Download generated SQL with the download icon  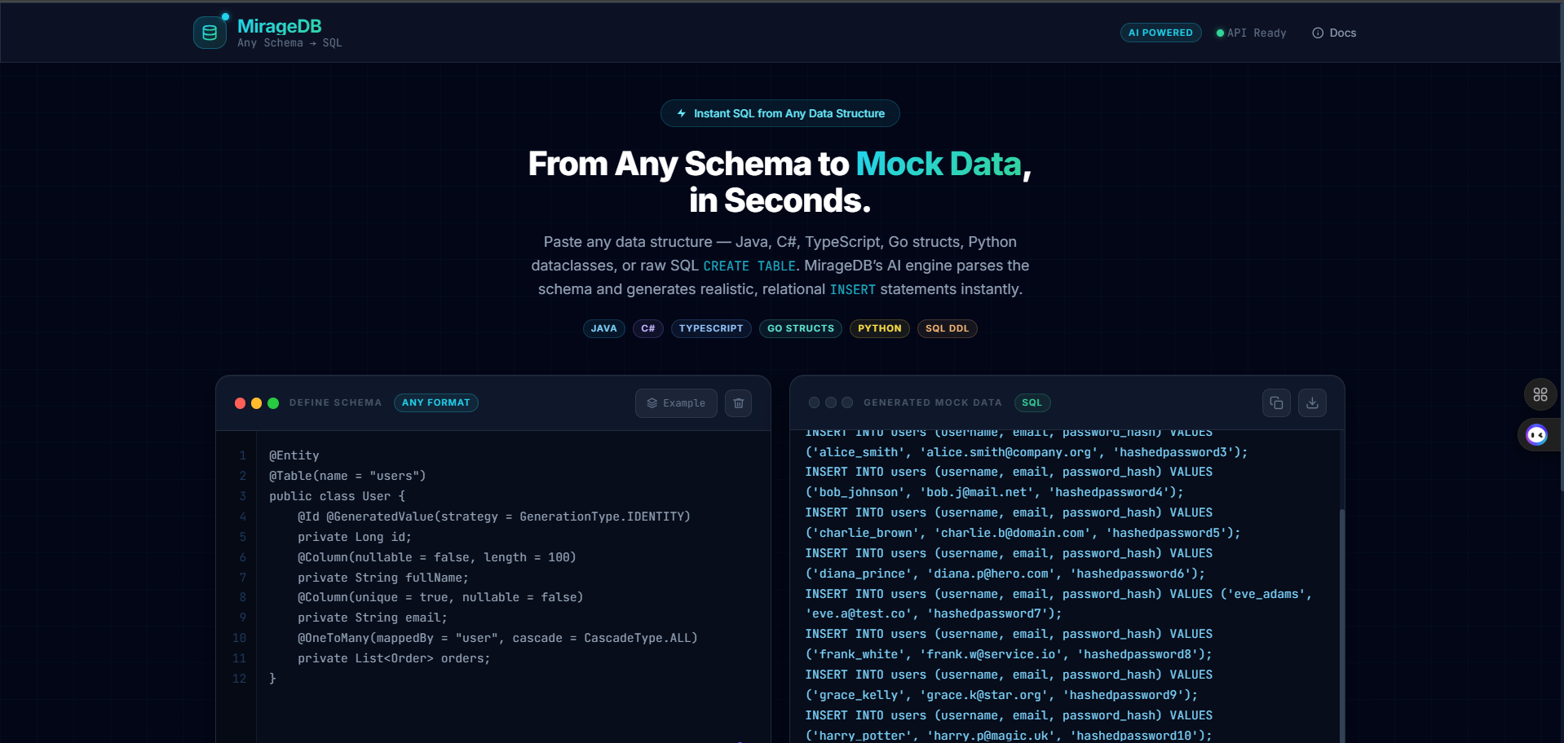[x=1312, y=403]
